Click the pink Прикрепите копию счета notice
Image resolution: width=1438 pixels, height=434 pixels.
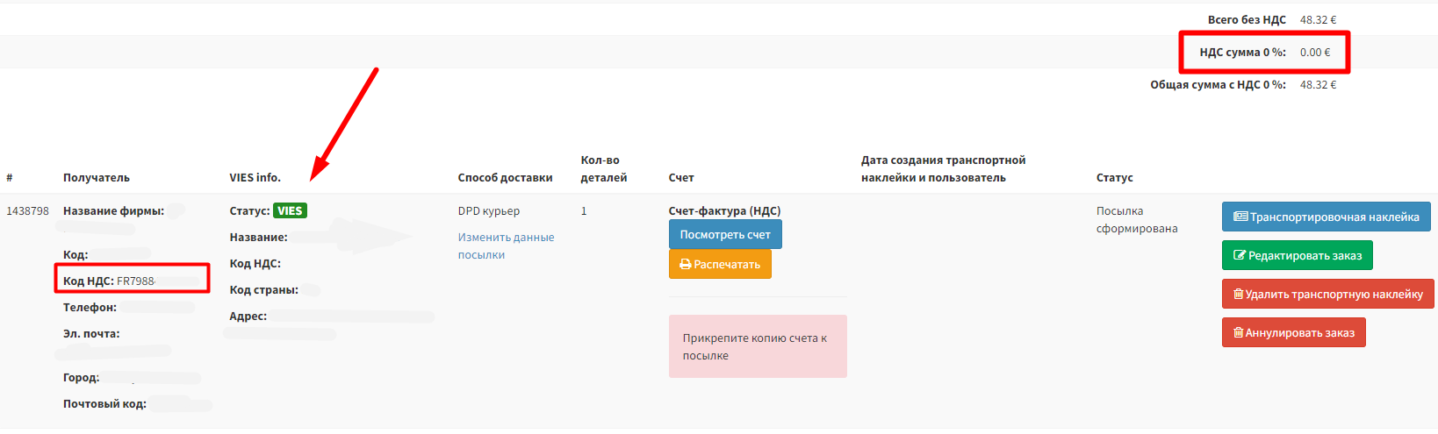click(758, 346)
